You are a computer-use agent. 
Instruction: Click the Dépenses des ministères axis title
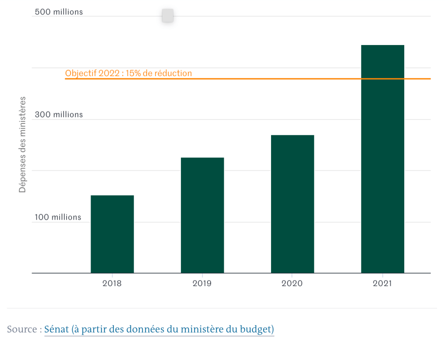pyautogui.click(x=22, y=145)
